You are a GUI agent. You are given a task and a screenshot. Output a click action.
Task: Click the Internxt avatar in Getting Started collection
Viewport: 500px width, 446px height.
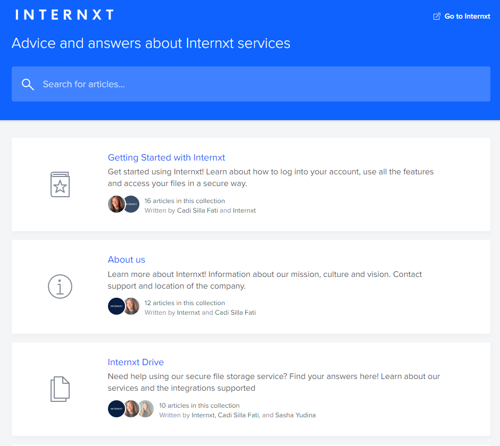click(x=131, y=204)
